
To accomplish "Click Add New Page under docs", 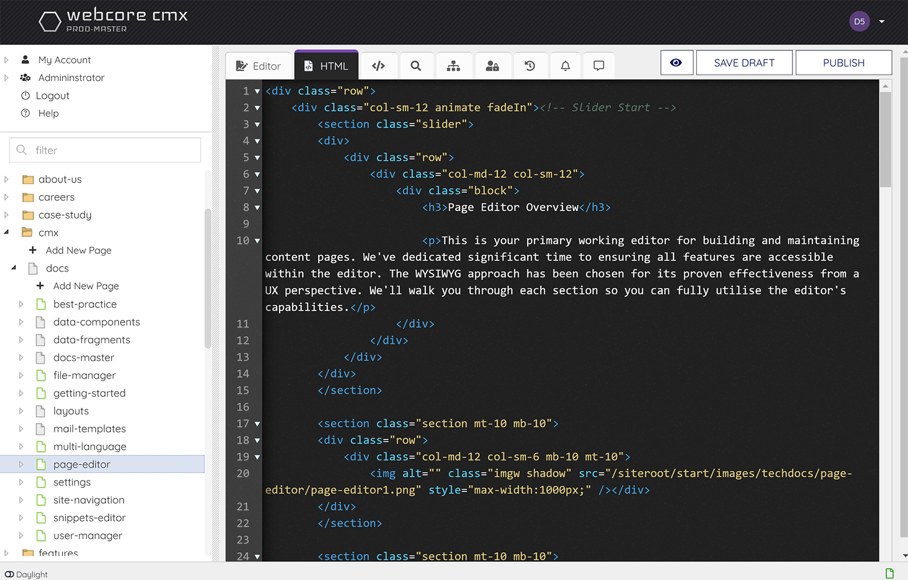I will (86, 286).
